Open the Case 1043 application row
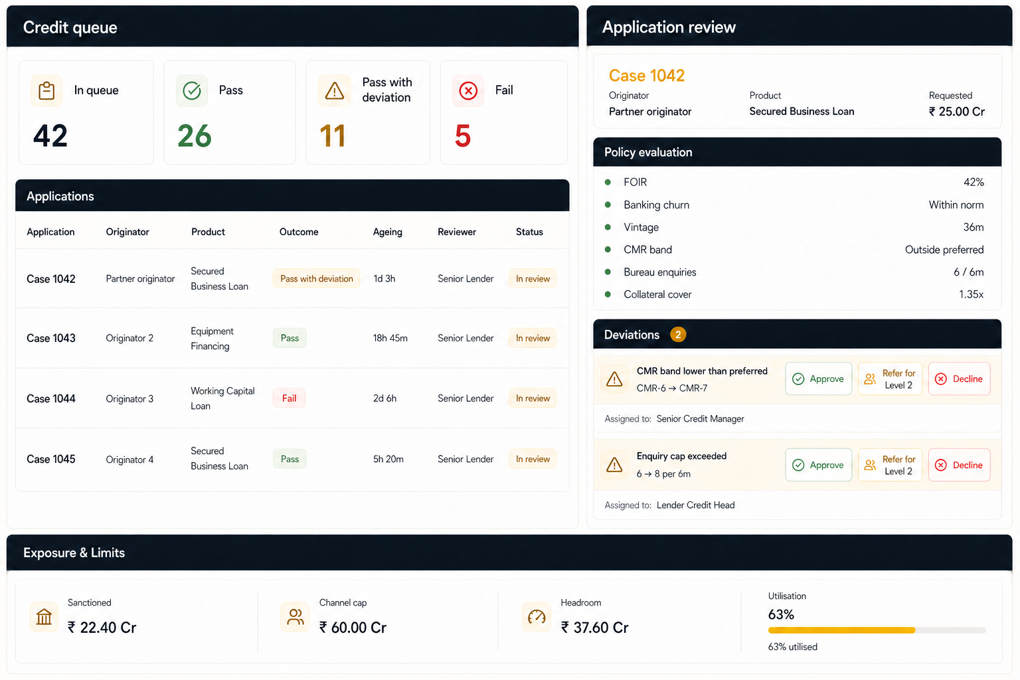Image resolution: width=1020 pixels, height=680 pixels. coord(292,338)
